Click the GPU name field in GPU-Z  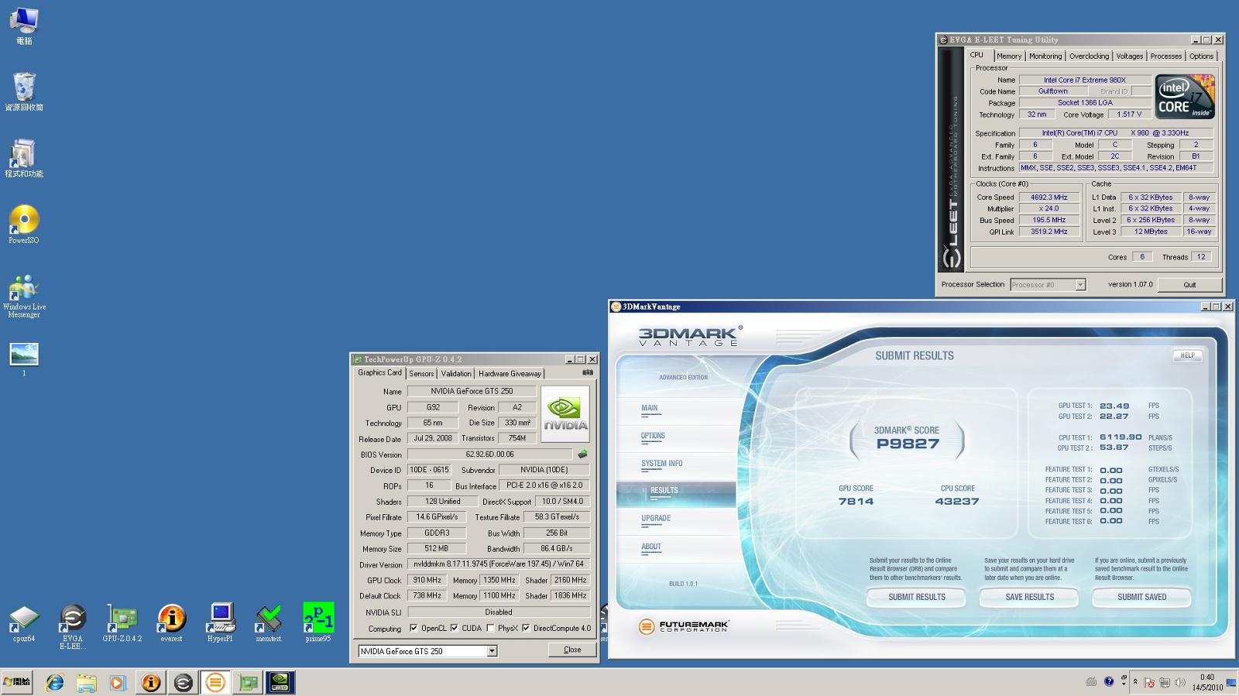[x=472, y=391]
